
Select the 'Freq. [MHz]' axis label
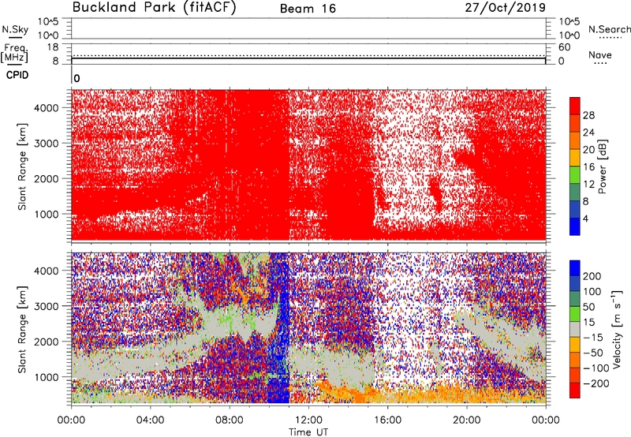[14, 54]
